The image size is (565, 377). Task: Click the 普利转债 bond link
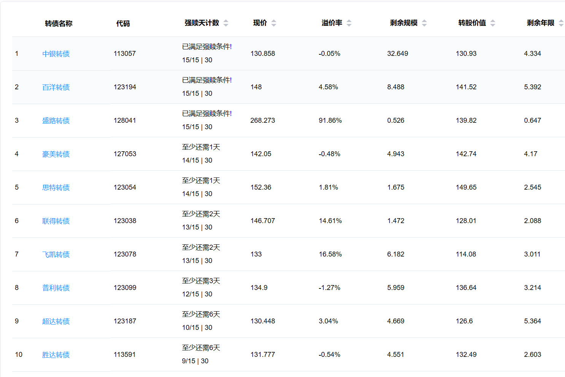pos(56,288)
